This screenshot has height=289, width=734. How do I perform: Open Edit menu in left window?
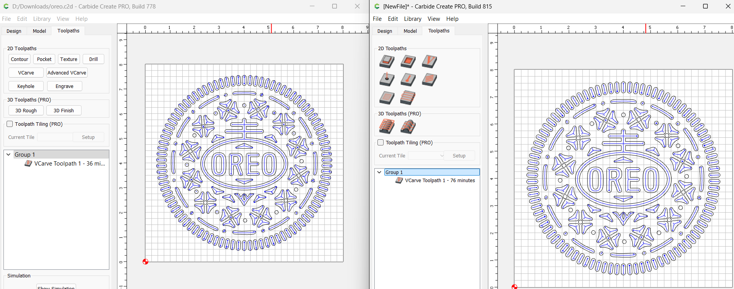(x=22, y=19)
